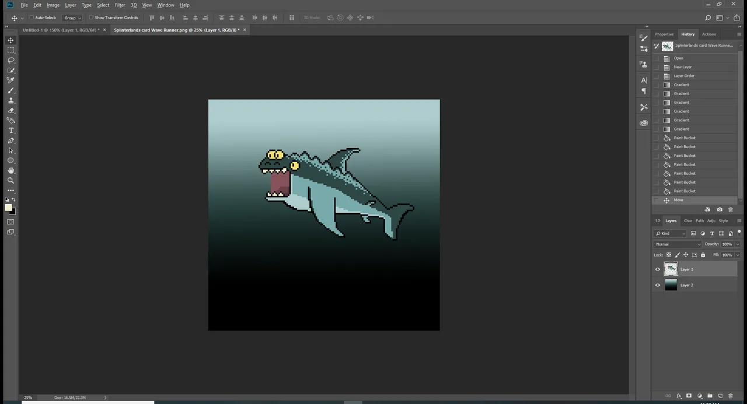Enable Show Transform Controls checkbox
The height and width of the screenshot is (404, 747).
(91, 17)
